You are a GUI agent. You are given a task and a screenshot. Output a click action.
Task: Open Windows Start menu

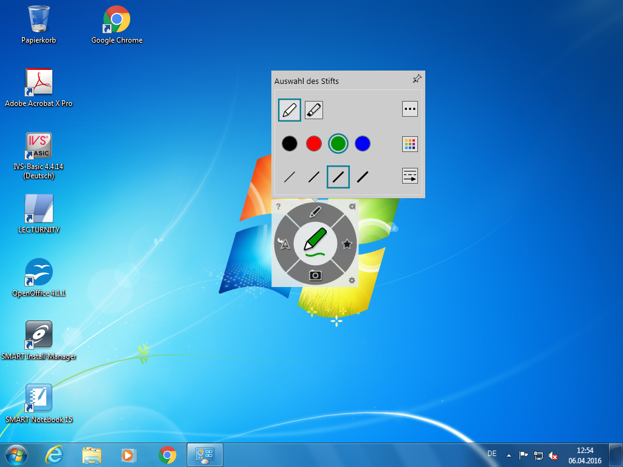[x=16, y=455]
